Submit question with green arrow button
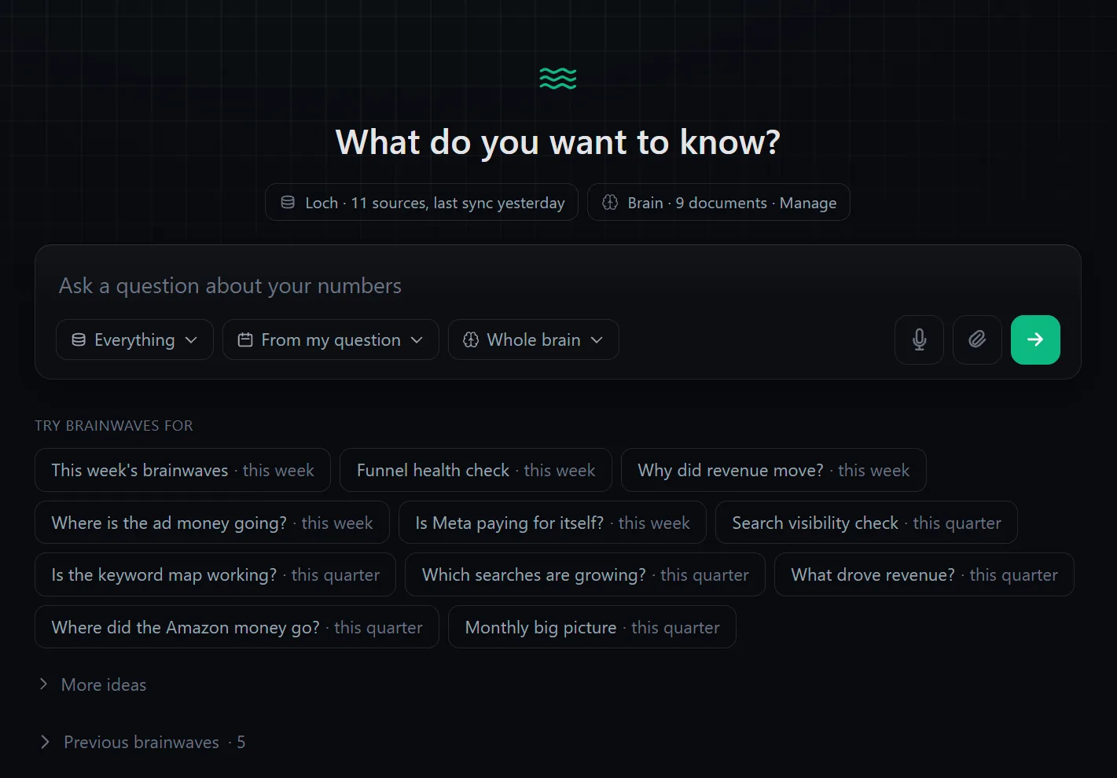Image resolution: width=1117 pixels, height=778 pixels. [1035, 339]
